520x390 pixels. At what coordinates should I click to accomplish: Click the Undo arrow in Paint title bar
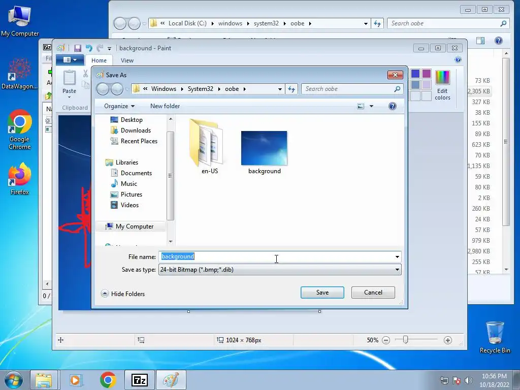88,48
